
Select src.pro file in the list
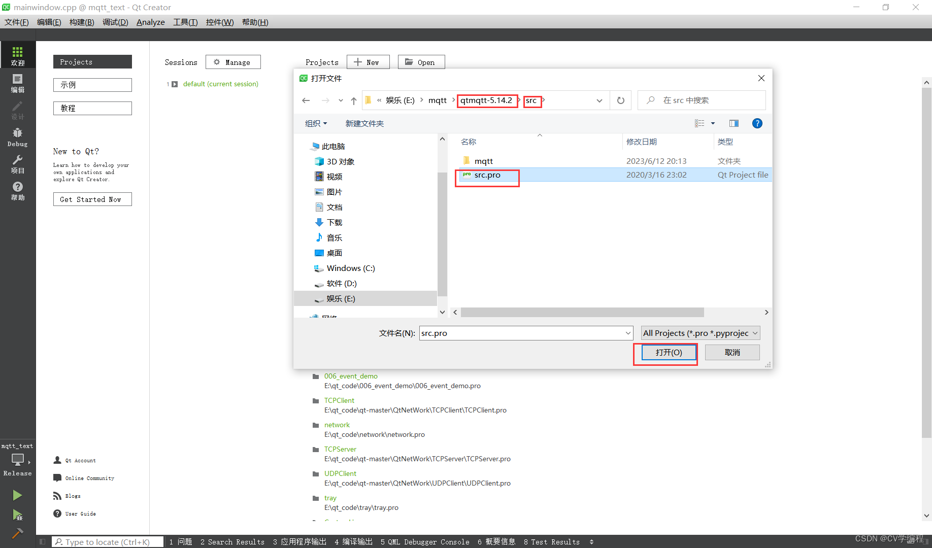615,175
